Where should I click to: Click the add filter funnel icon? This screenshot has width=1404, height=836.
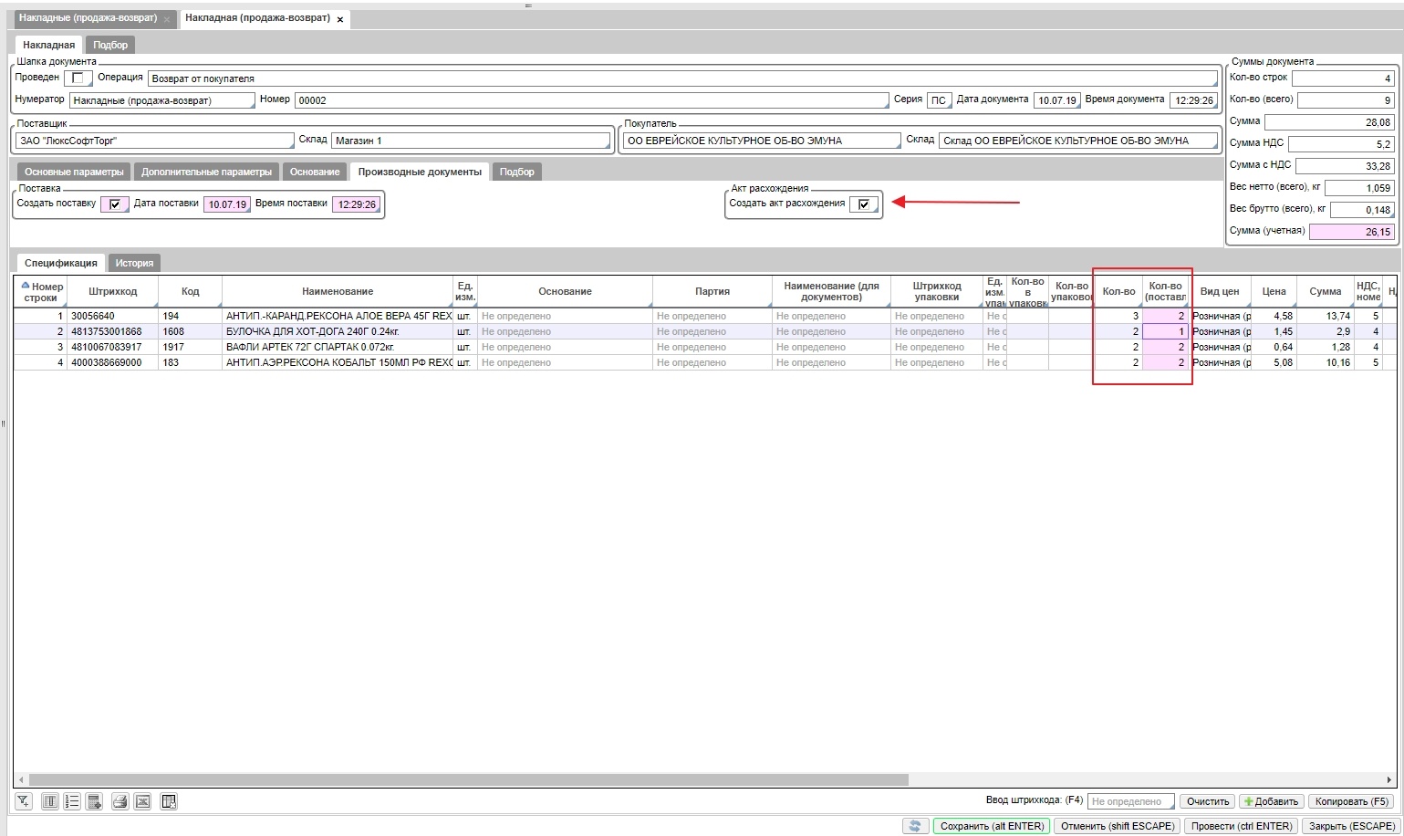[x=23, y=801]
